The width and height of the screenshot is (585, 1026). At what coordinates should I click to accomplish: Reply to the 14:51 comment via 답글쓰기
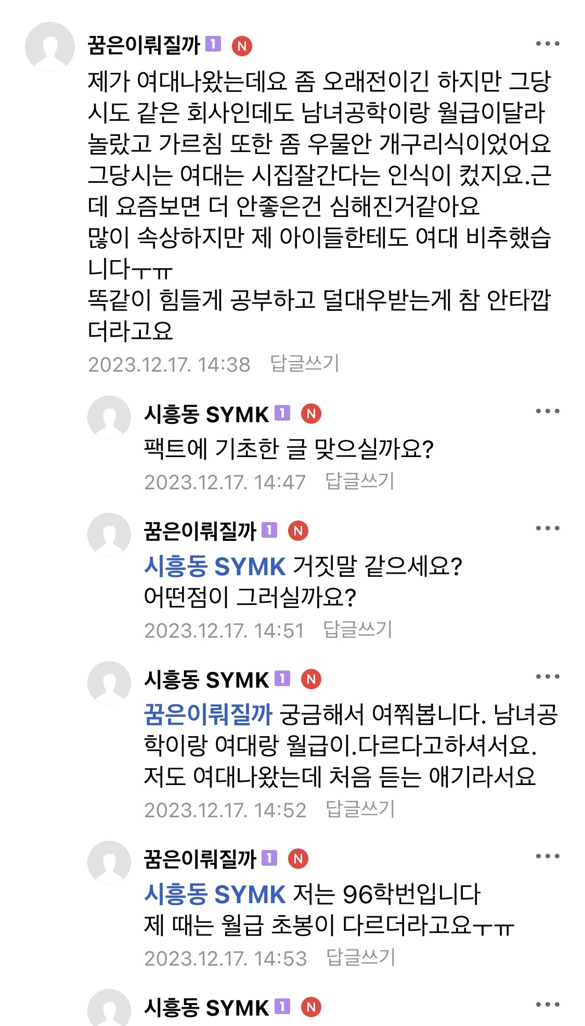(x=358, y=629)
